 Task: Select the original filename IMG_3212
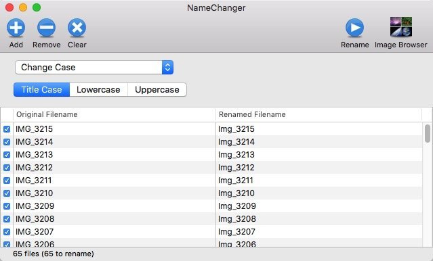click(34, 168)
